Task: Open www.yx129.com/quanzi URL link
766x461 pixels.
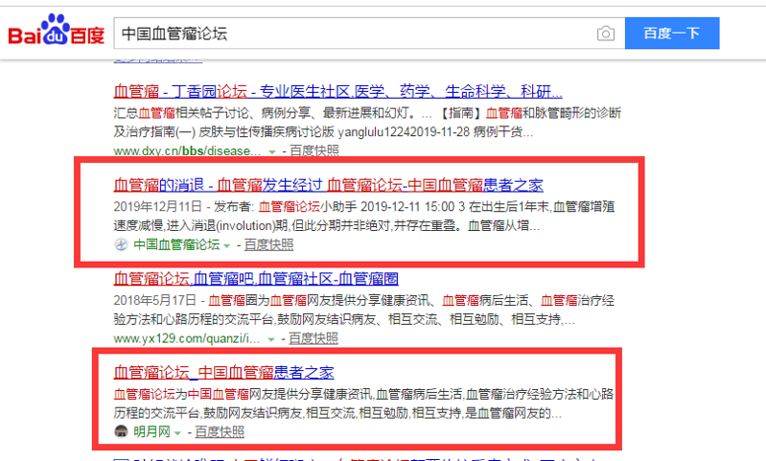Action: click(x=187, y=338)
